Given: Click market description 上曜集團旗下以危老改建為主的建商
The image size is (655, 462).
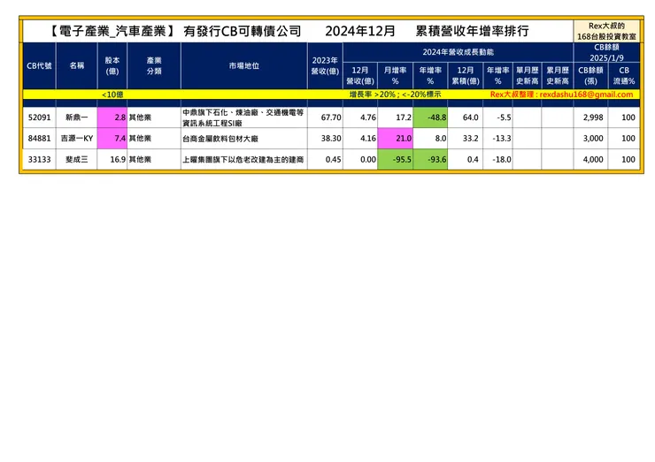Looking at the screenshot, I should (243, 159).
